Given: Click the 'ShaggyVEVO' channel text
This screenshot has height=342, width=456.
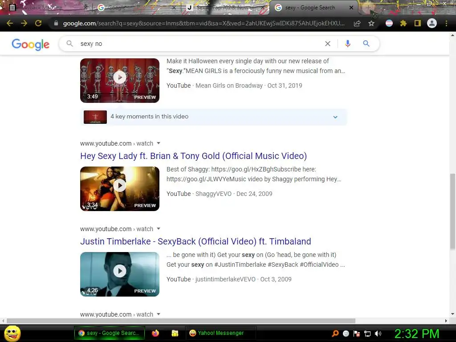Looking at the screenshot, I should click(x=213, y=194).
